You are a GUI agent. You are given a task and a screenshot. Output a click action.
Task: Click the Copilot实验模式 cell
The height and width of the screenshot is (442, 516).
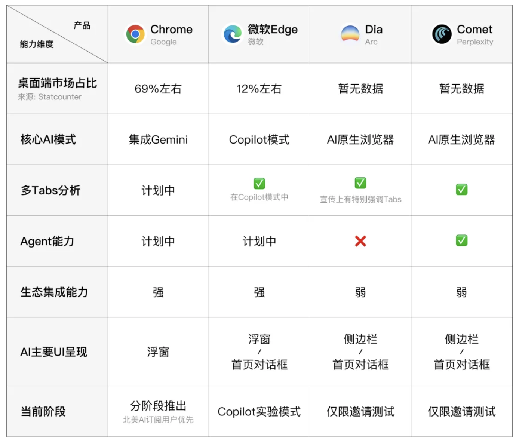[x=259, y=411]
